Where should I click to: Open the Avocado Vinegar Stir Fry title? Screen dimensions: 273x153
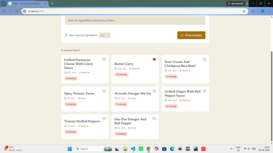click(133, 94)
